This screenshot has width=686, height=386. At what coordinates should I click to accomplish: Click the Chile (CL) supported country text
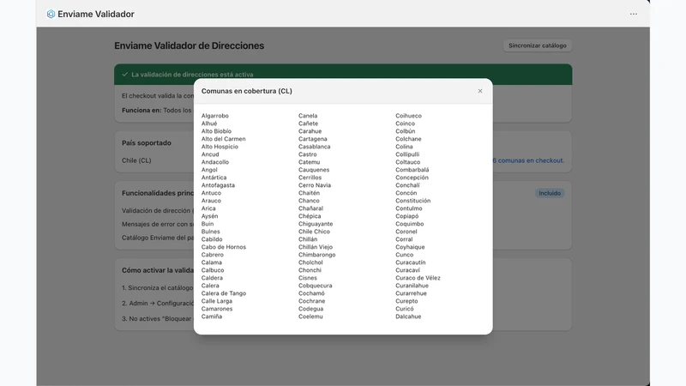tap(136, 160)
